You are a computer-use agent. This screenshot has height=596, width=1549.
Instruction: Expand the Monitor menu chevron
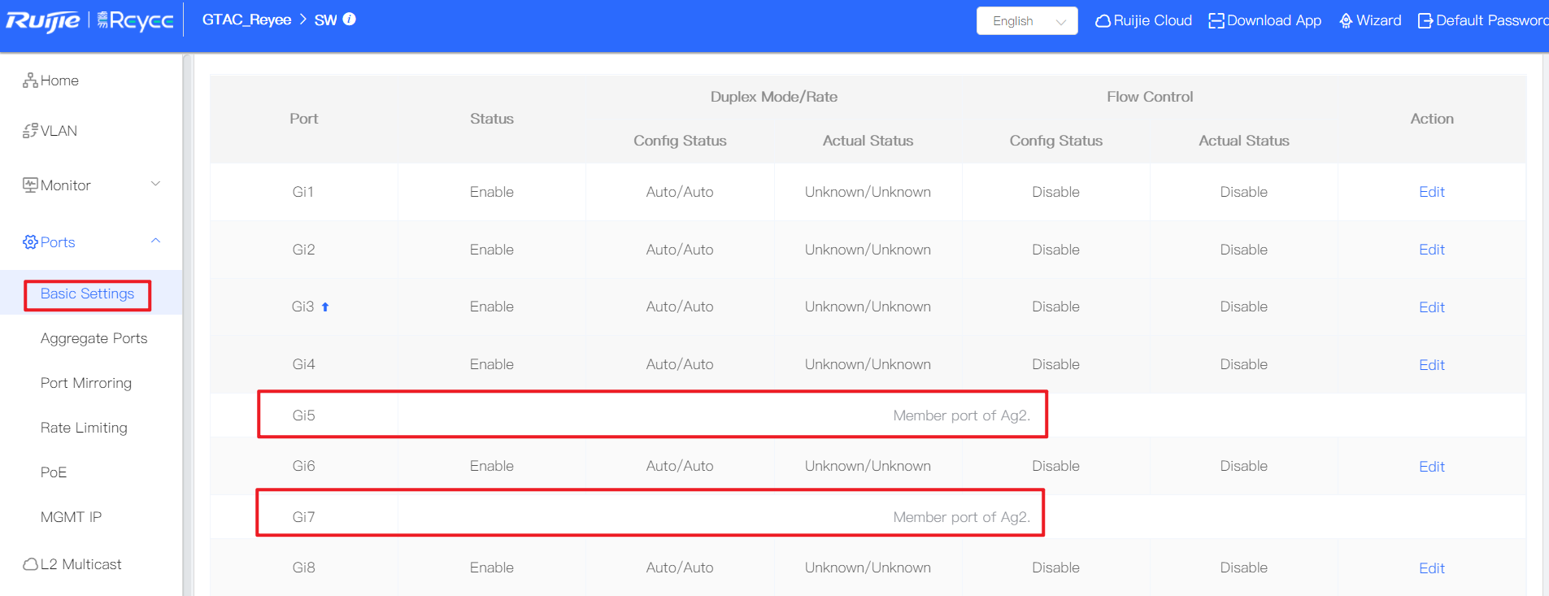pyautogui.click(x=155, y=185)
